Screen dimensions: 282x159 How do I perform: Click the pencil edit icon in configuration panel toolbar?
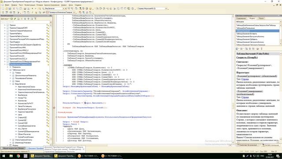[x=15, y=19]
